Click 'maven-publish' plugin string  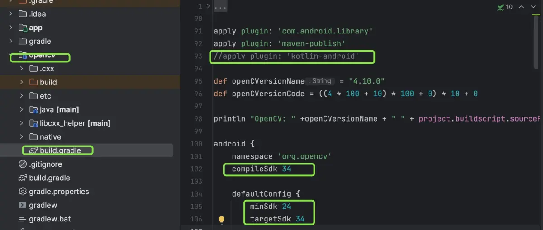(x=312, y=43)
